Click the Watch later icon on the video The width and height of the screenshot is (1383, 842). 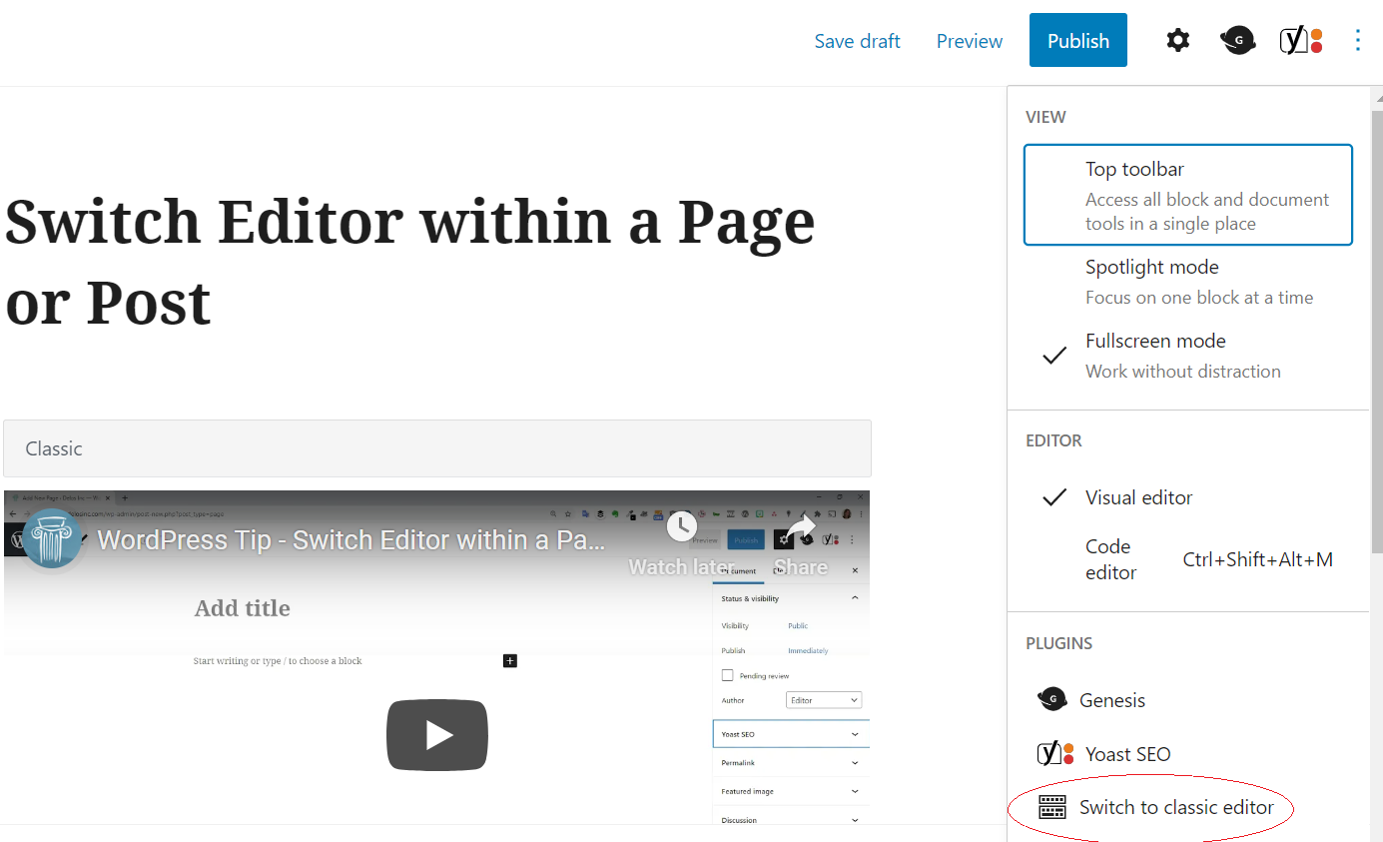tap(682, 526)
